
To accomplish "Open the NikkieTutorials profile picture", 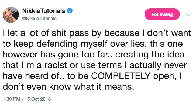I will point(11,15).
